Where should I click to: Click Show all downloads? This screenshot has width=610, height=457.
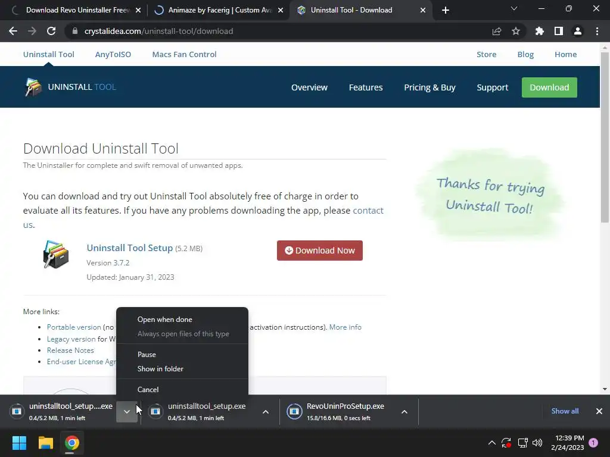[x=565, y=411]
